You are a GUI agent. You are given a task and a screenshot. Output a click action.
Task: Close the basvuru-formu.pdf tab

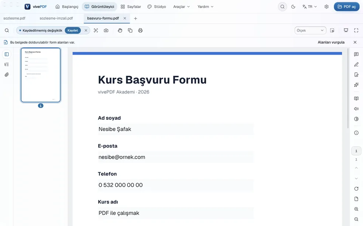click(125, 18)
